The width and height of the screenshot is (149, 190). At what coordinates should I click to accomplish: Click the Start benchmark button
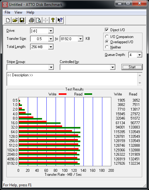(132, 67)
